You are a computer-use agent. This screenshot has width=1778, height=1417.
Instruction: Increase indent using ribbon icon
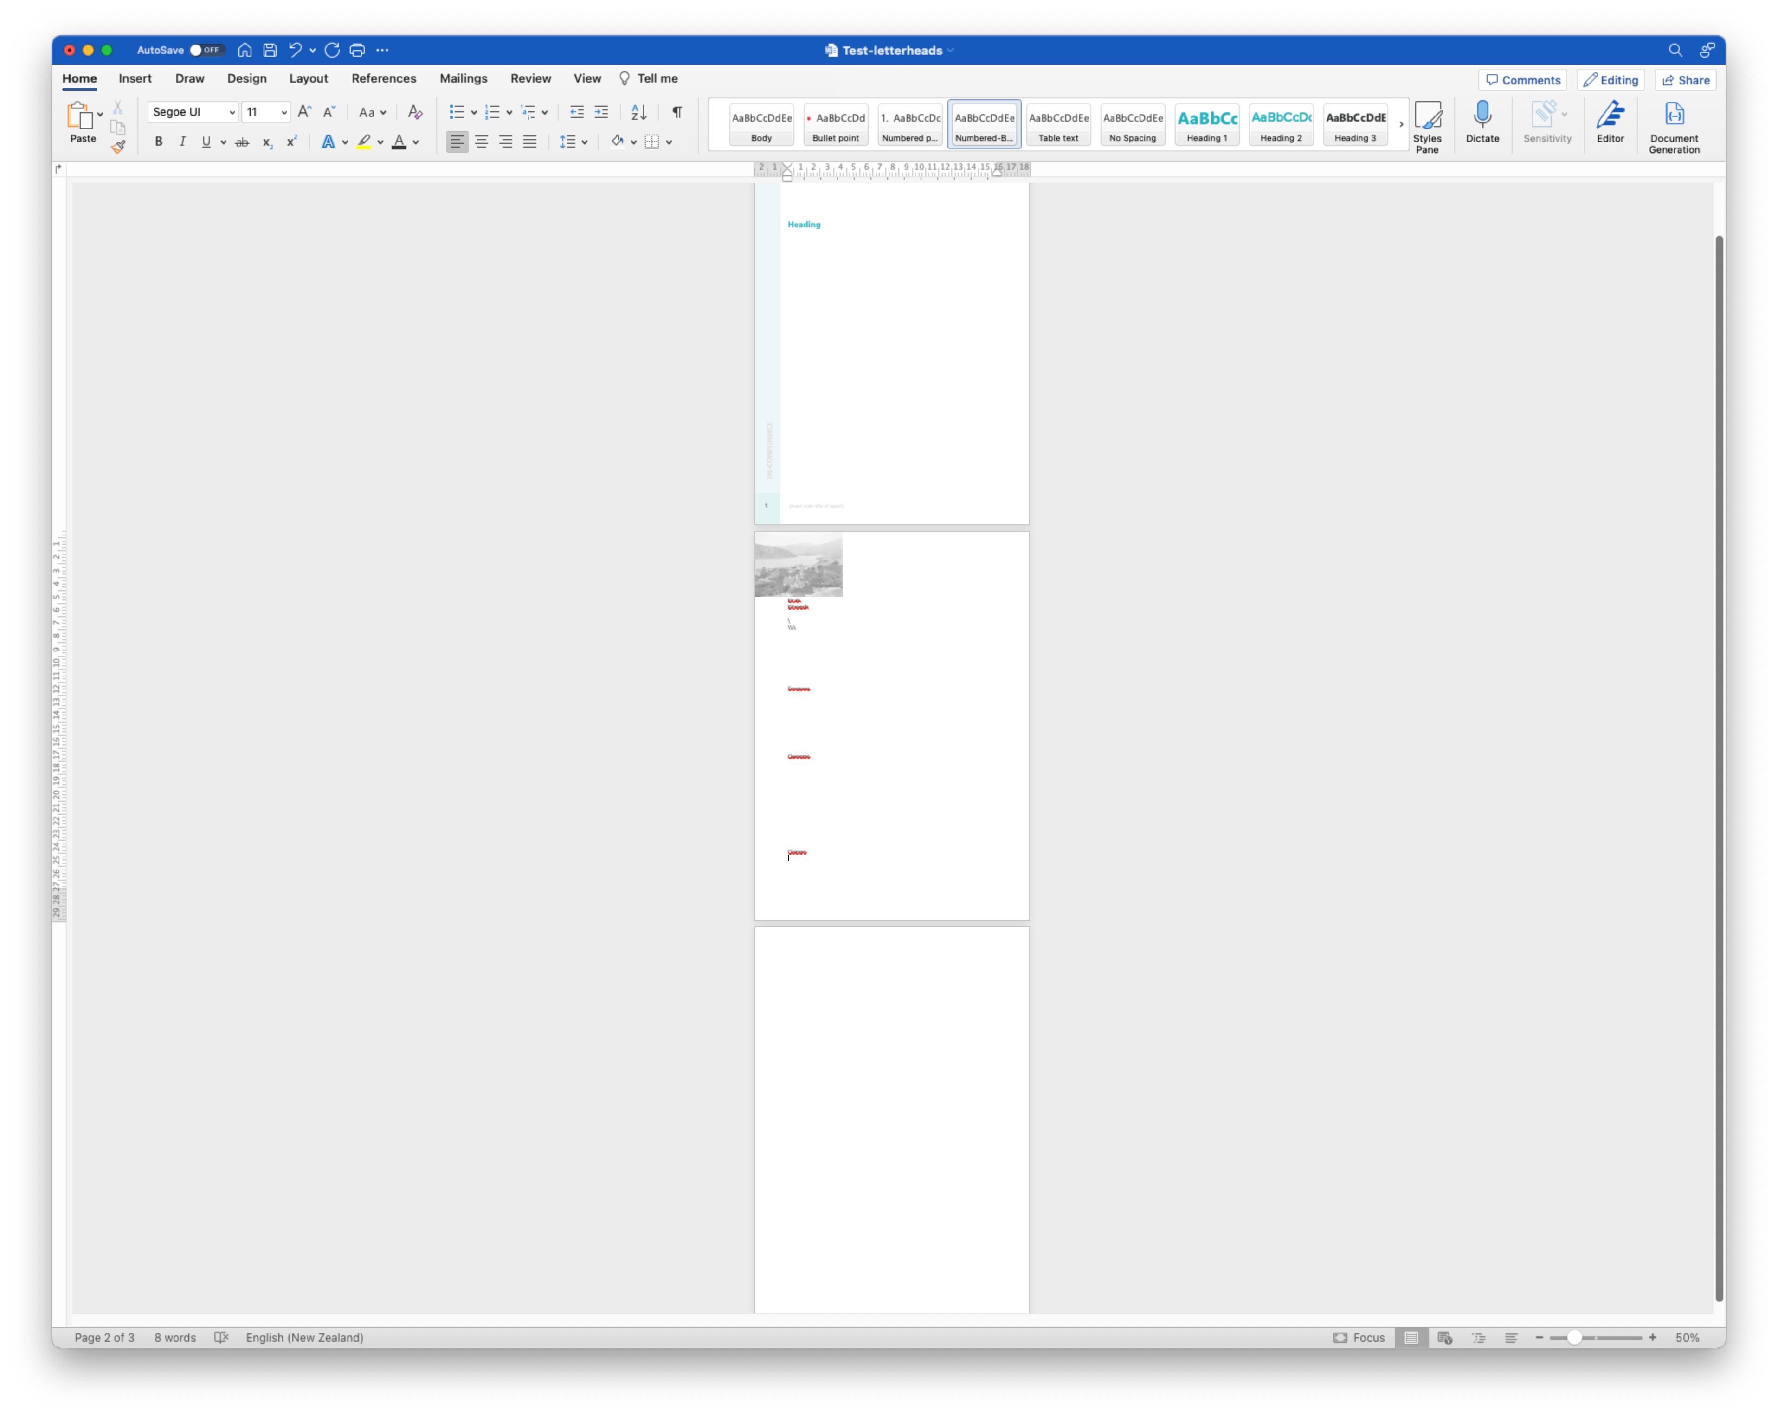(x=601, y=112)
